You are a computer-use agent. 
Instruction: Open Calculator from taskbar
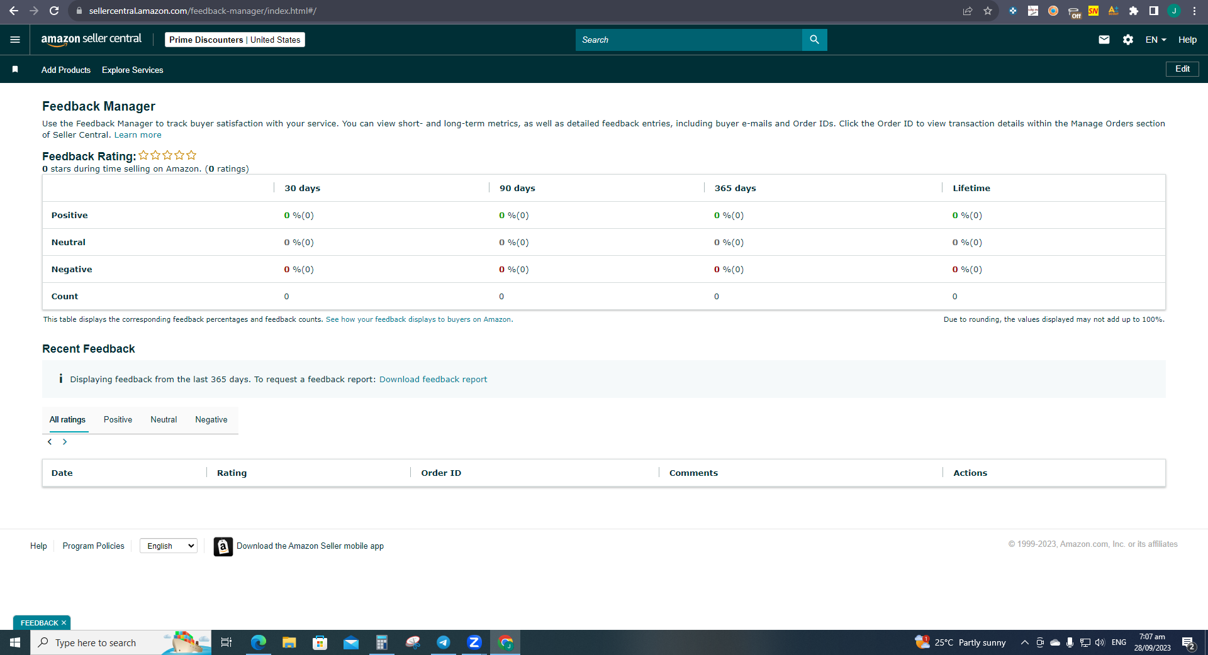click(382, 642)
